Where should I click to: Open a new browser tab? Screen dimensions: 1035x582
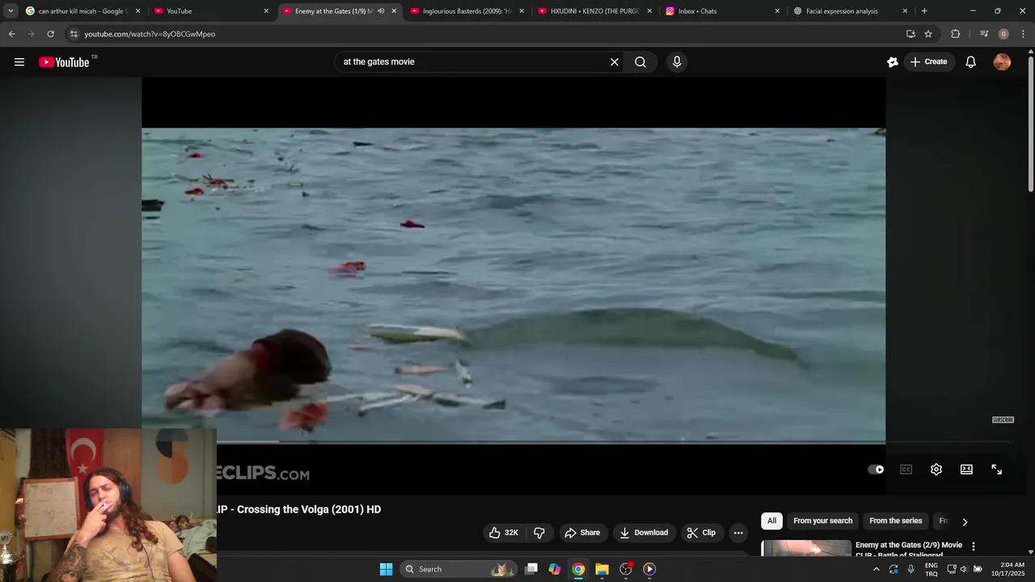point(924,11)
